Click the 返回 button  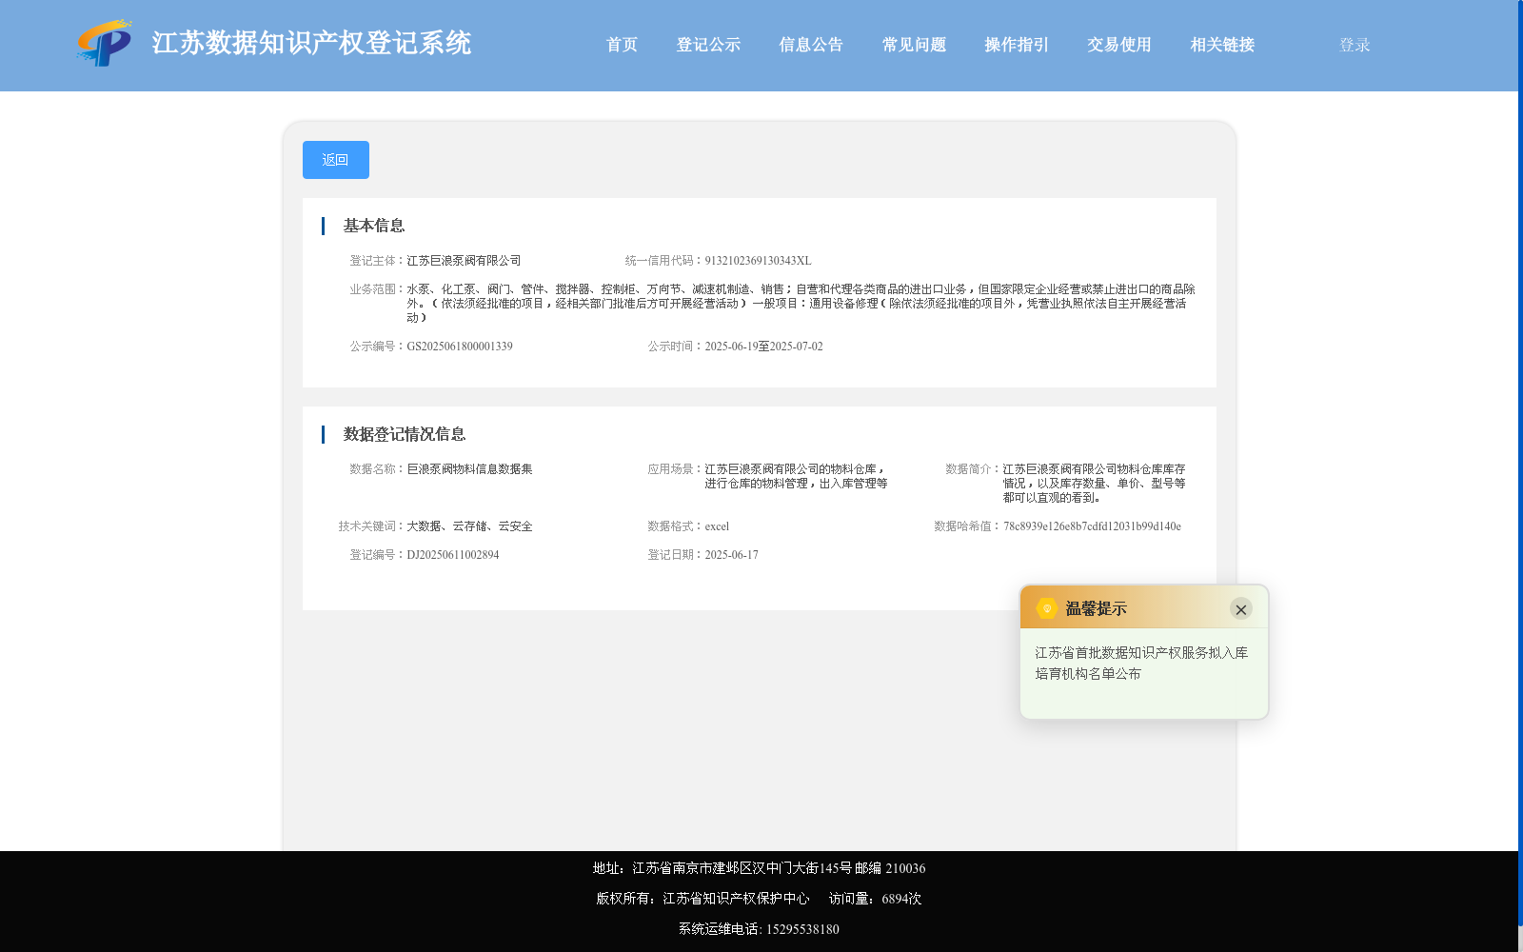[336, 160]
